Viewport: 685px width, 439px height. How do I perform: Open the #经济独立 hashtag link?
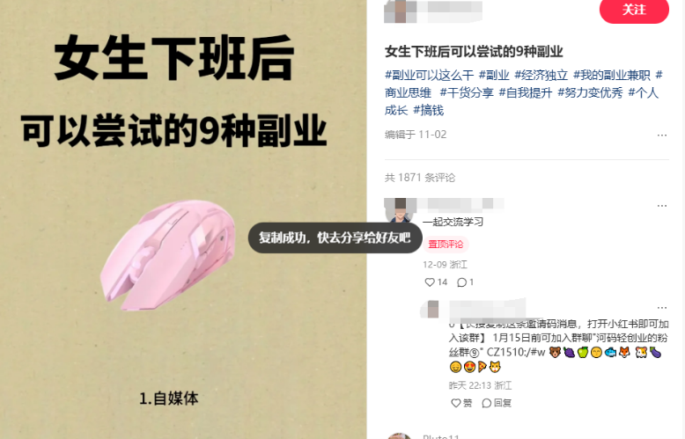[541, 75]
